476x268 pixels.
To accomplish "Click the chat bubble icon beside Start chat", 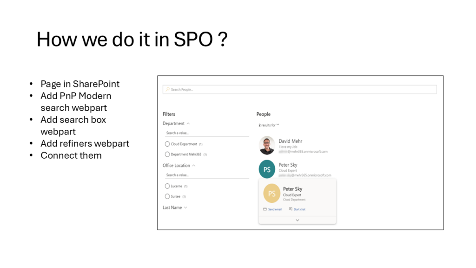I will point(291,209).
